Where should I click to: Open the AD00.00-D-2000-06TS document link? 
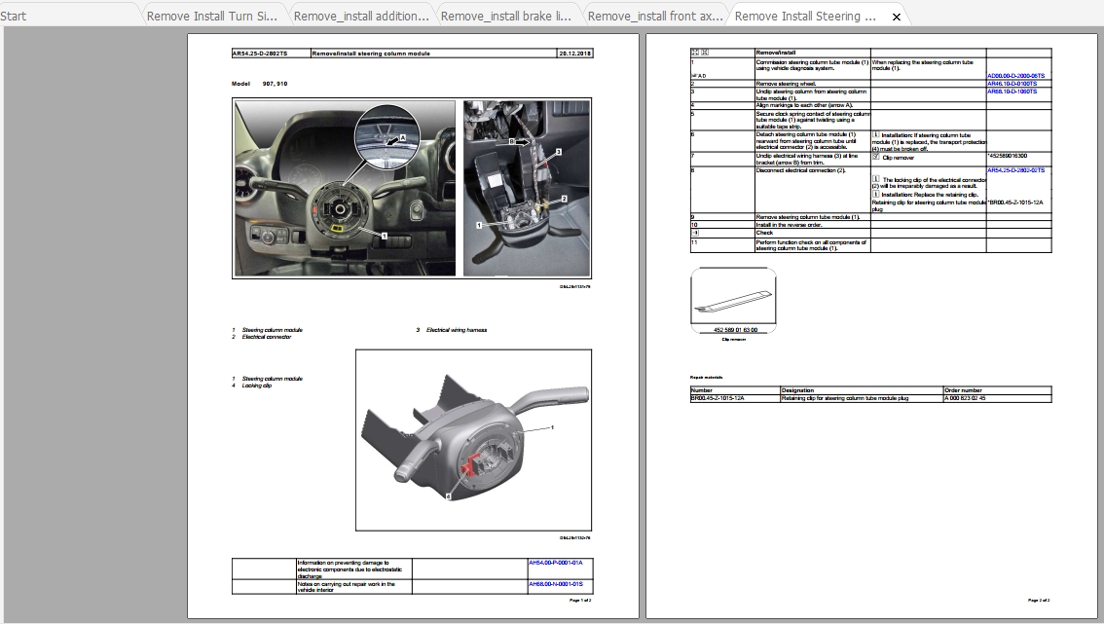(x=1016, y=75)
